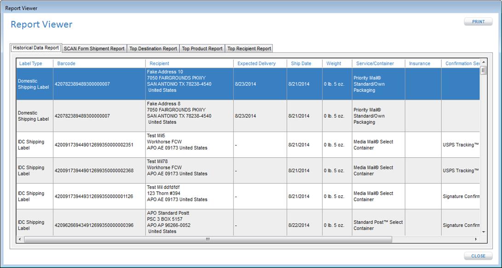
Task: Select the Test Mil5 recipient cell
Action: click(189, 144)
